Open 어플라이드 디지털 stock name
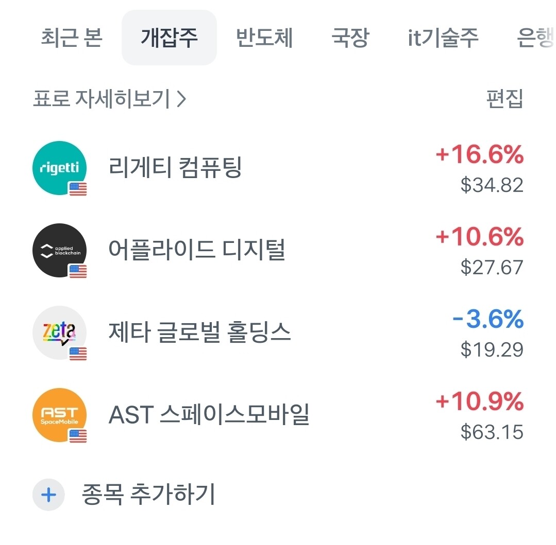The width and height of the screenshot is (556, 545). tap(197, 250)
